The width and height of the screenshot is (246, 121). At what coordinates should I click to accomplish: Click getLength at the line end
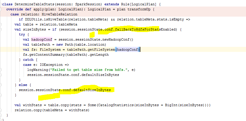click(99, 55)
